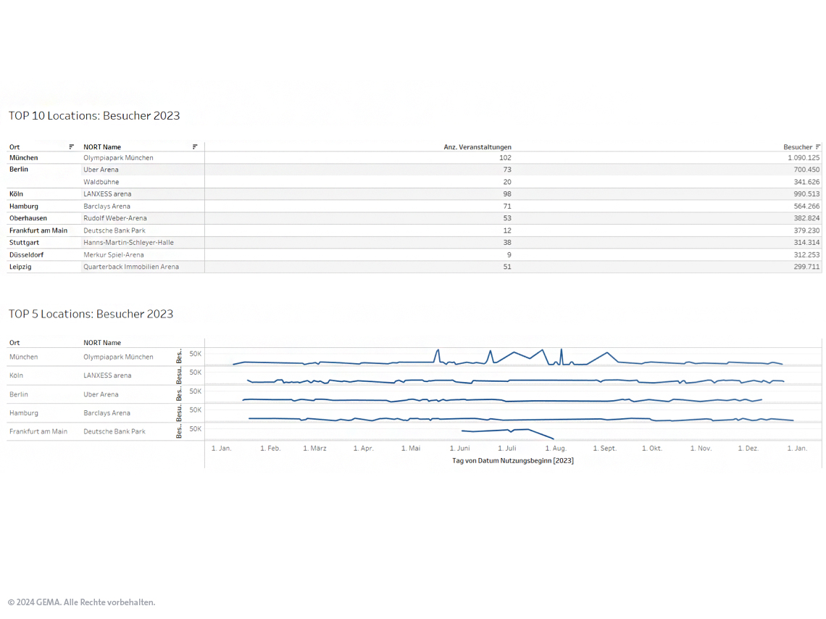
Task: Click the Deutsche Bank Park line segment
Action: pyautogui.click(x=493, y=431)
